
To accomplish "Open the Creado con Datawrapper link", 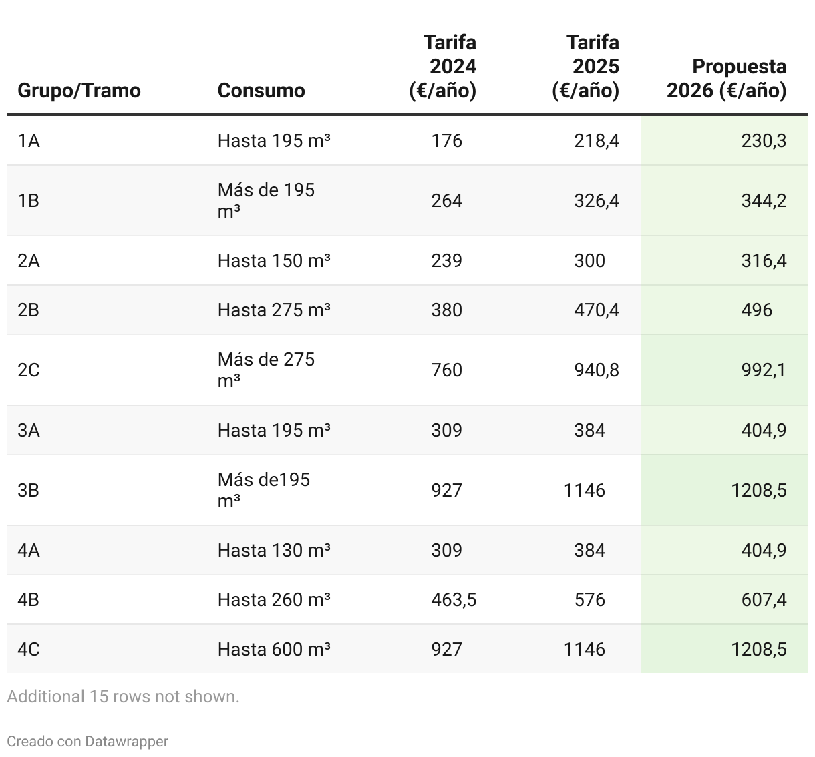I will point(88,741).
